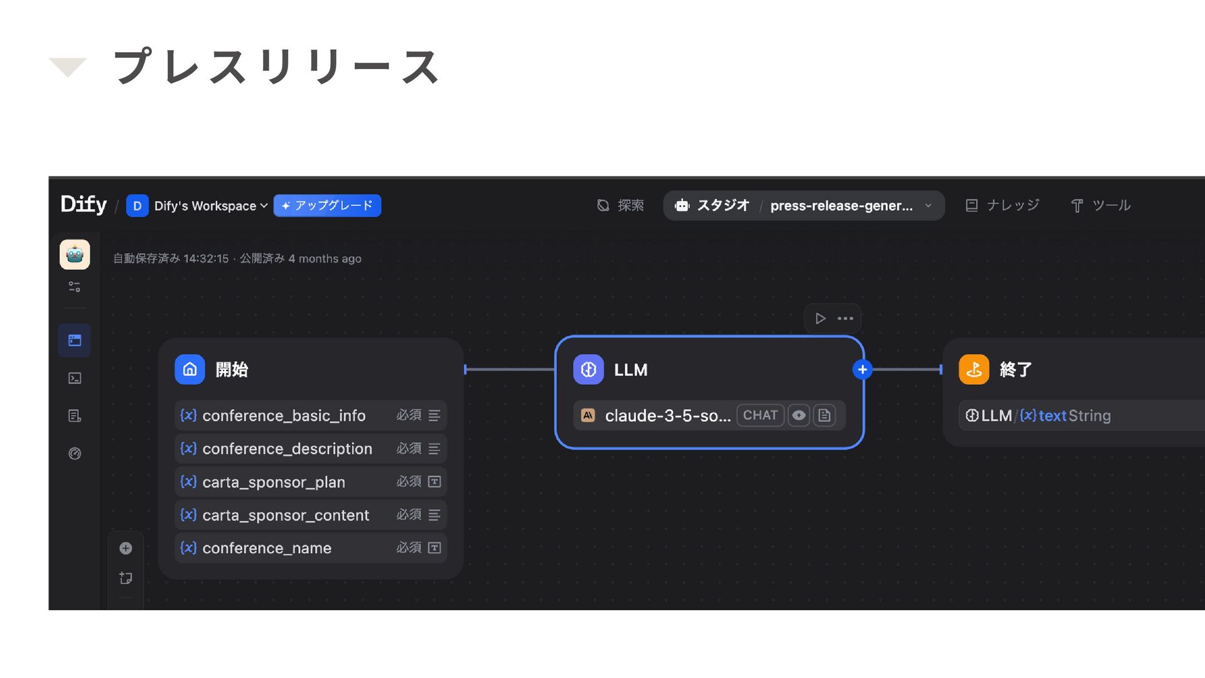Open the 探索 explore tab

[620, 205]
